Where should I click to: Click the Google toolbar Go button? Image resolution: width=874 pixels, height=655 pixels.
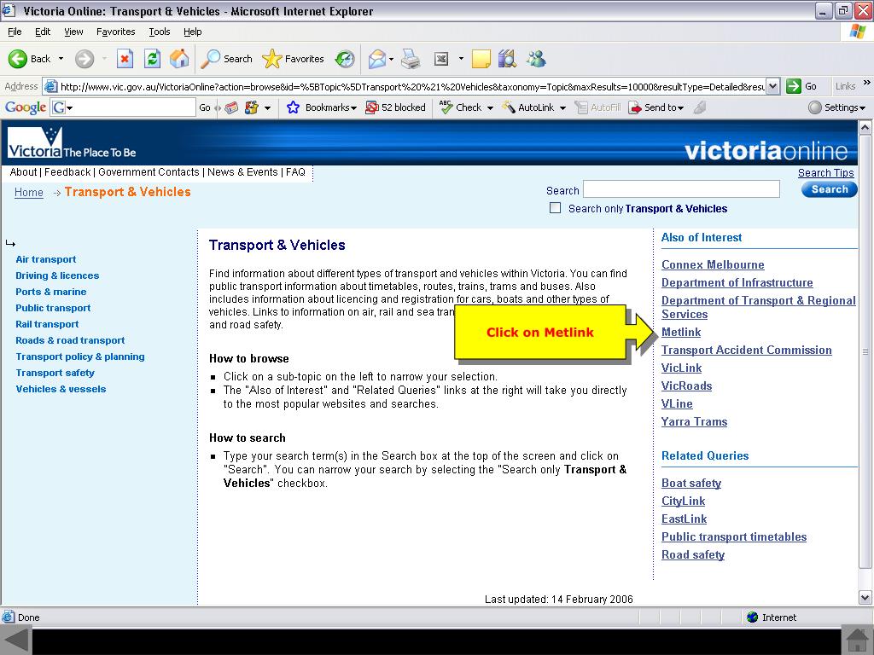pos(205,107)
